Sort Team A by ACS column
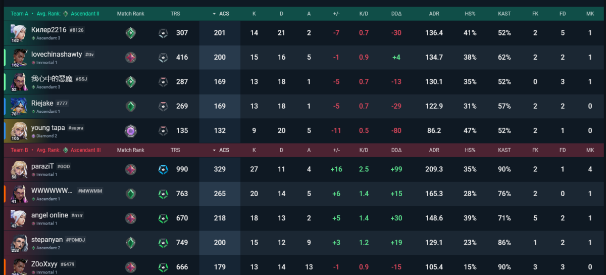 pos(221,14)
